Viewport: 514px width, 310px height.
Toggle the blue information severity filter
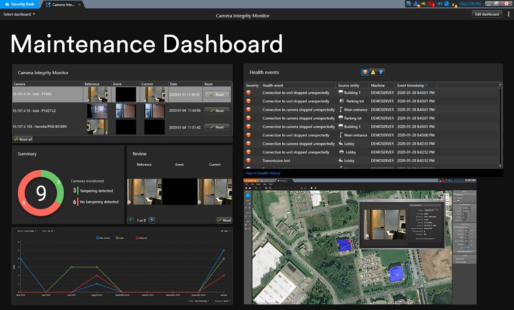pos(381,72)
